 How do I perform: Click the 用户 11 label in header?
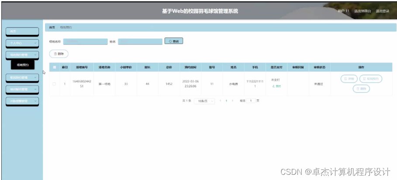(x=344, y=11)
